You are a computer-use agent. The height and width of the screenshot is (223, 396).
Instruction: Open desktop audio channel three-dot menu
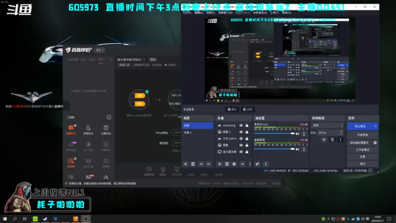pos(304,150)
